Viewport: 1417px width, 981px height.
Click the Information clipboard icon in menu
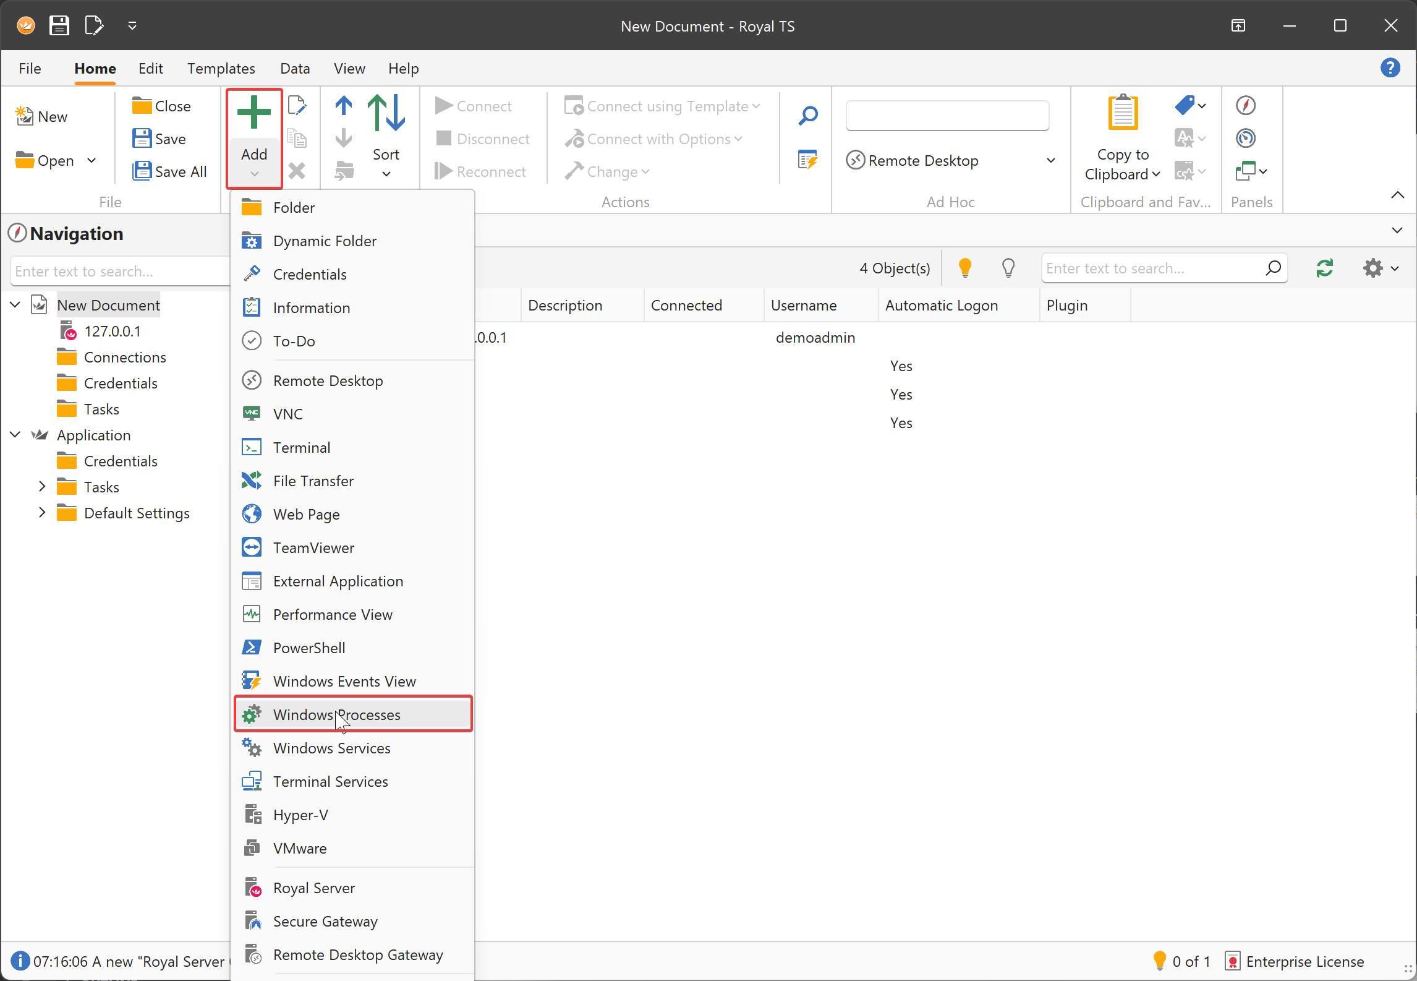pos(252,307)
